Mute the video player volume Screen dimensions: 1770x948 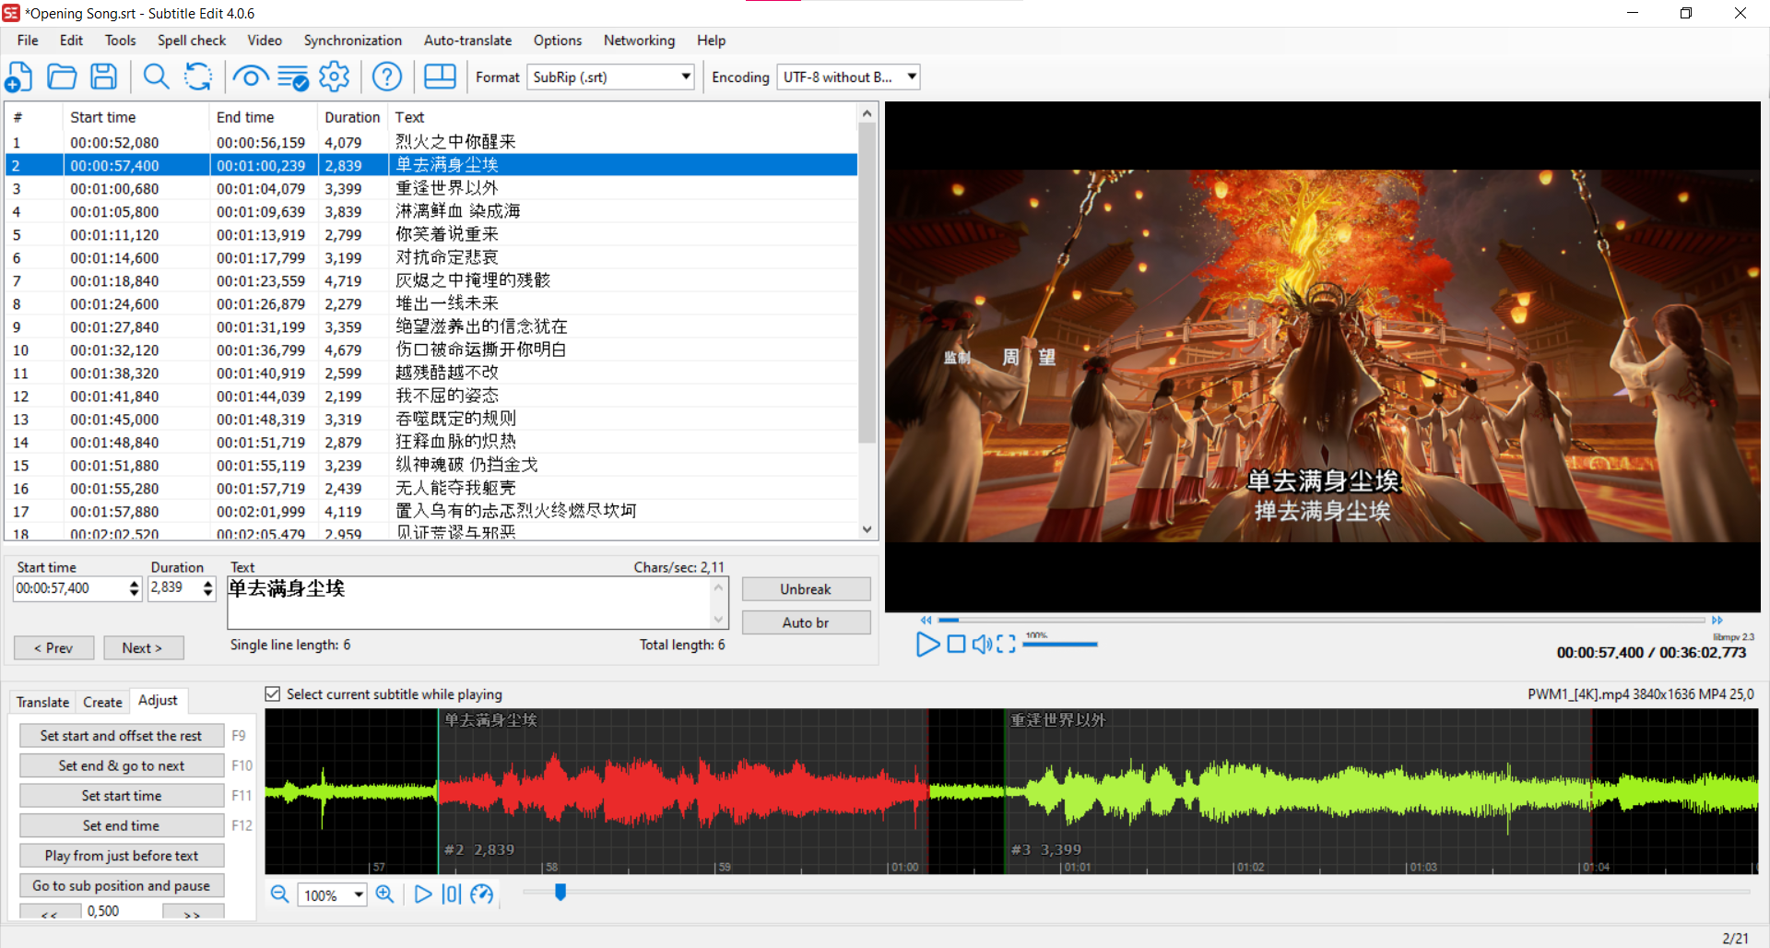(982, 645)
